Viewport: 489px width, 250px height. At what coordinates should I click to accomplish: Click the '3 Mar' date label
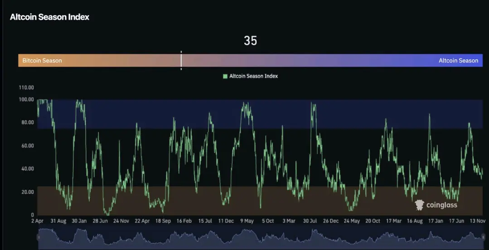pos(289,221)
